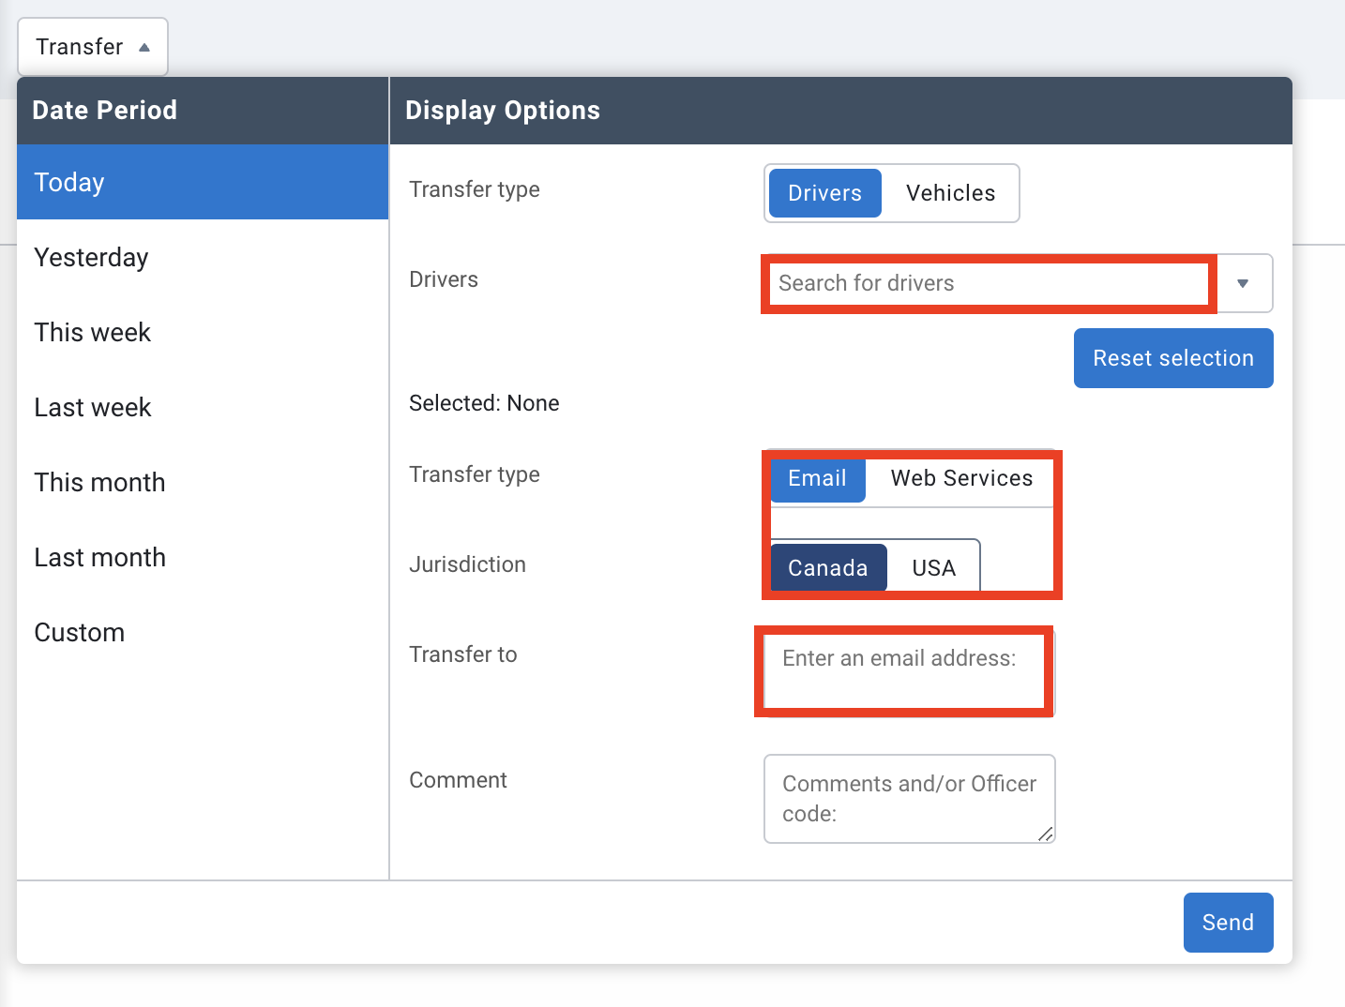Click the email address entry box
Viewport: 1345px width, 1007px height.
[x=903, y=670]
